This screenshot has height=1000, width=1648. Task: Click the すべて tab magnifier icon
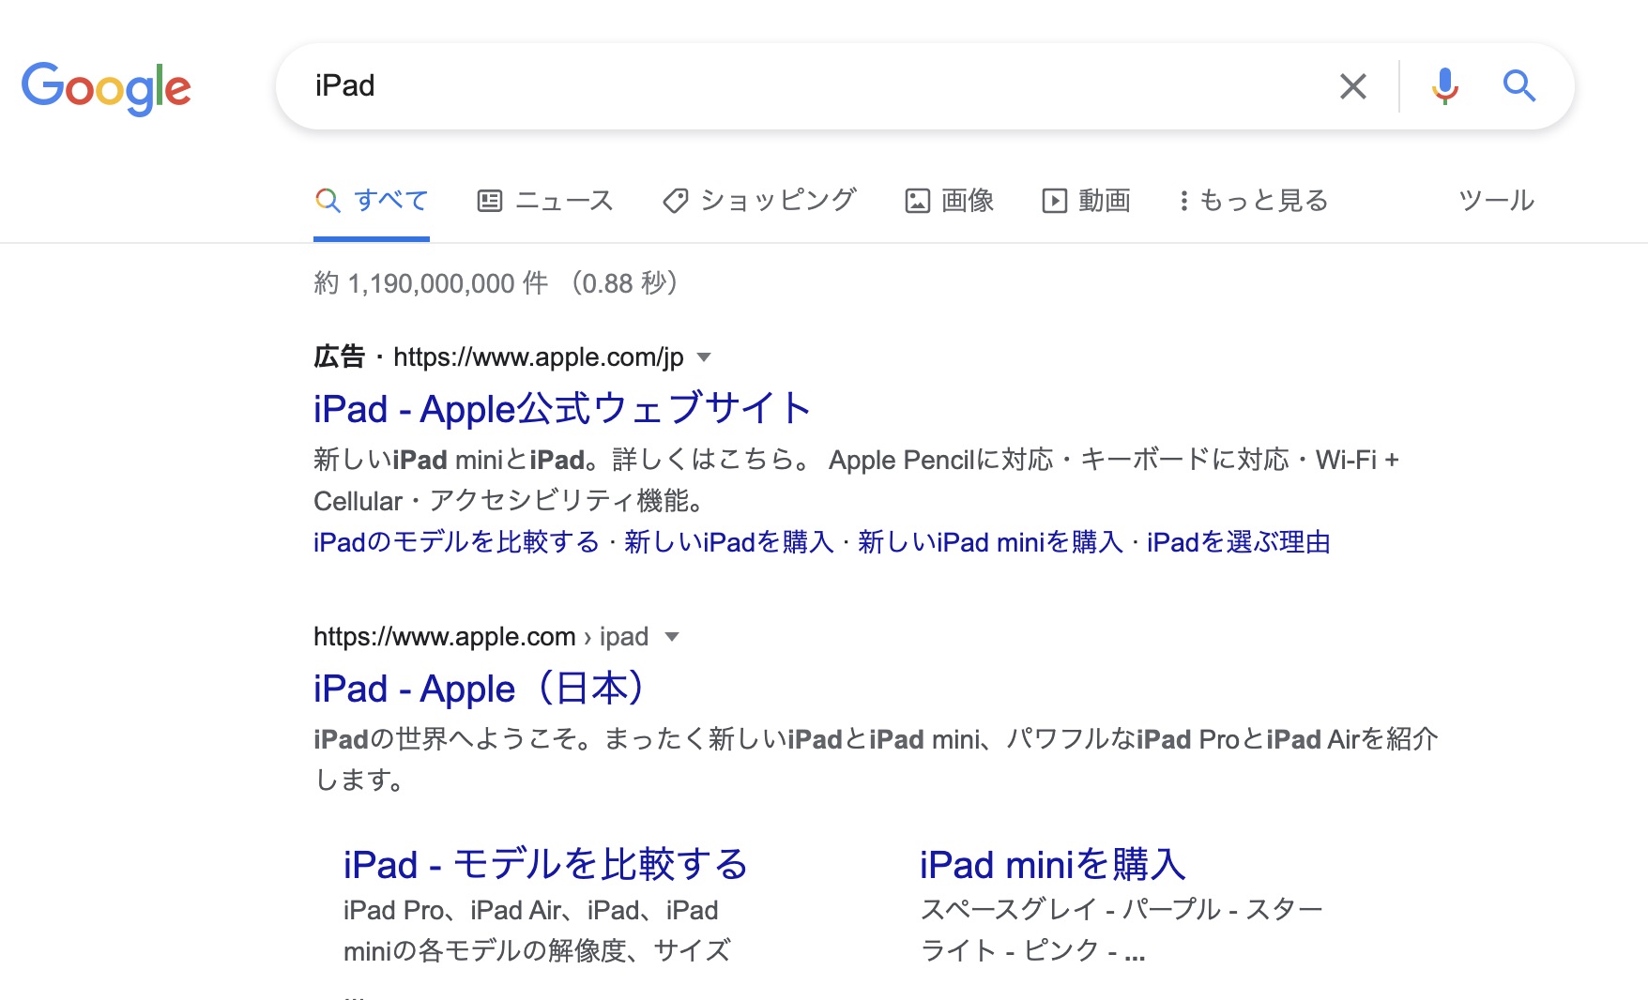[328, 200]
